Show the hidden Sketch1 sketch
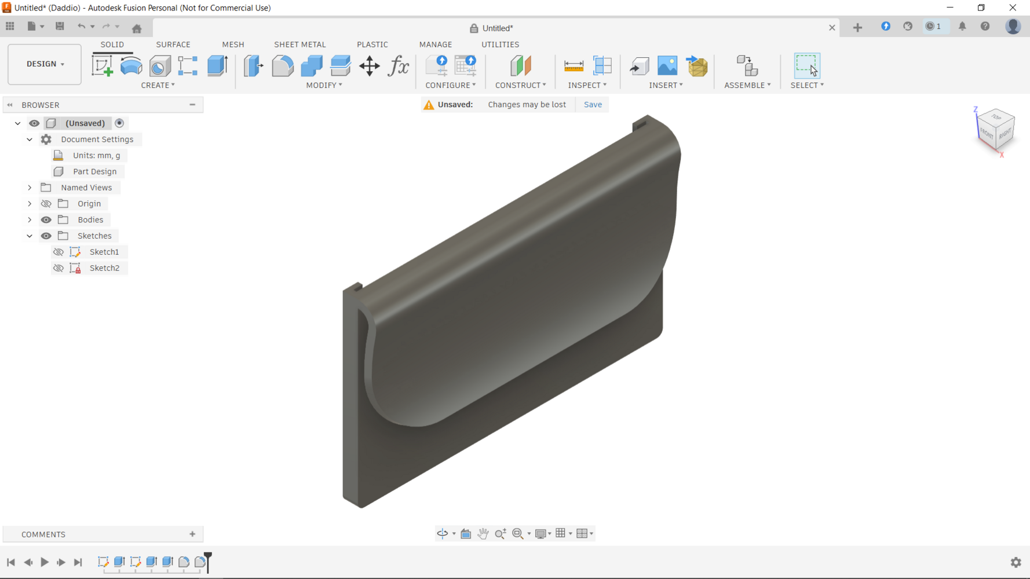This screenshot has width=1030, height=579. (x=59, y=252)
